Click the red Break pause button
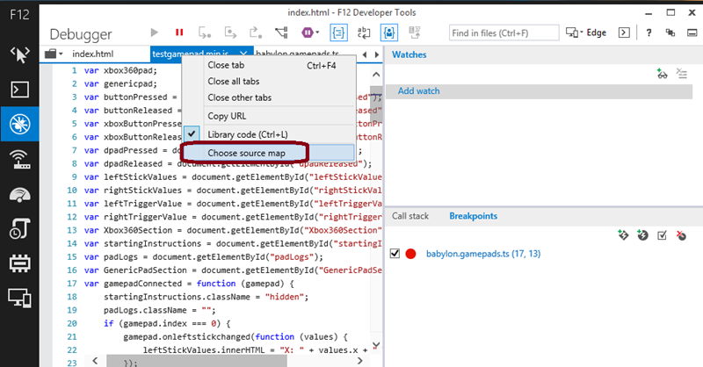The width and height of the screenshot is (703, 367). [x=179, y=32]
